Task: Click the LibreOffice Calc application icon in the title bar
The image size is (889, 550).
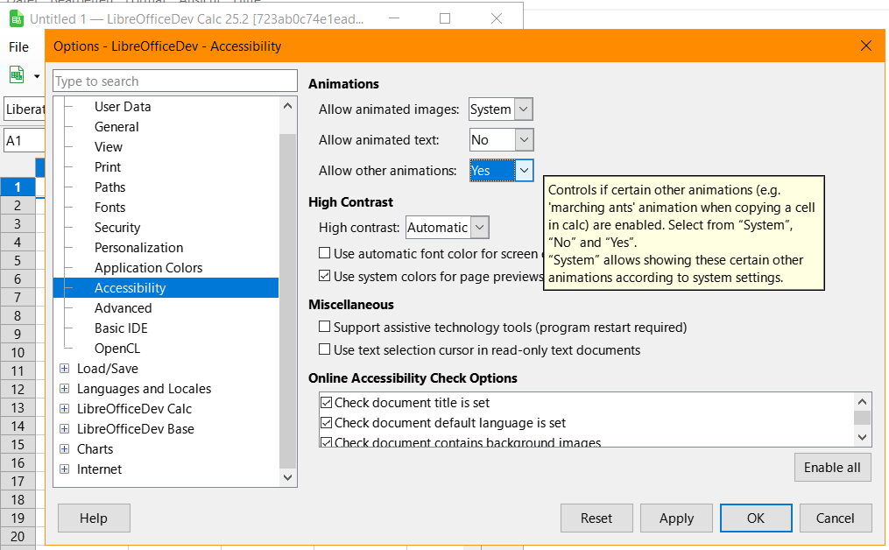Action: (16, 19)
